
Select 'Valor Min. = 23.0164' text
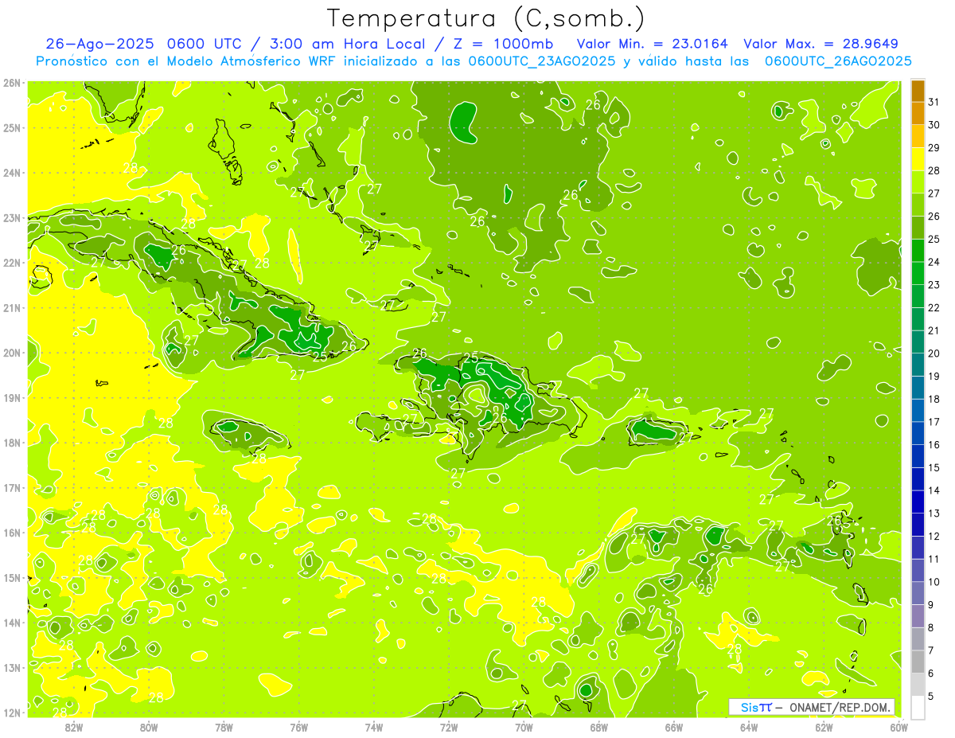tap(652, 44)
